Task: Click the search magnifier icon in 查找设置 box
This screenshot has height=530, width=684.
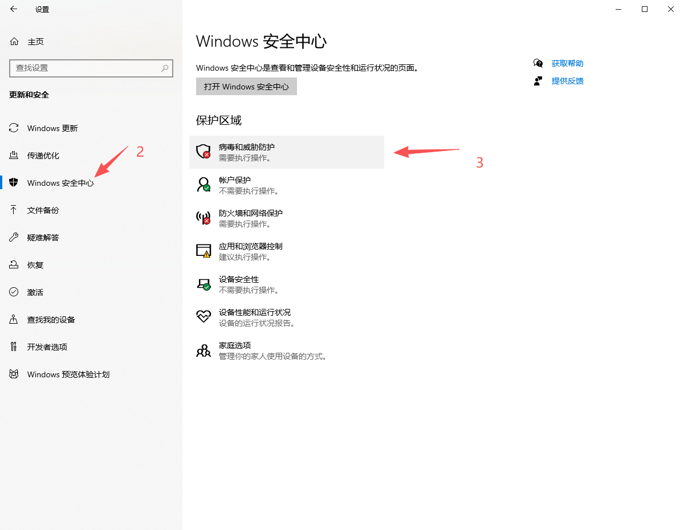Action: click(x=165, y=68)
